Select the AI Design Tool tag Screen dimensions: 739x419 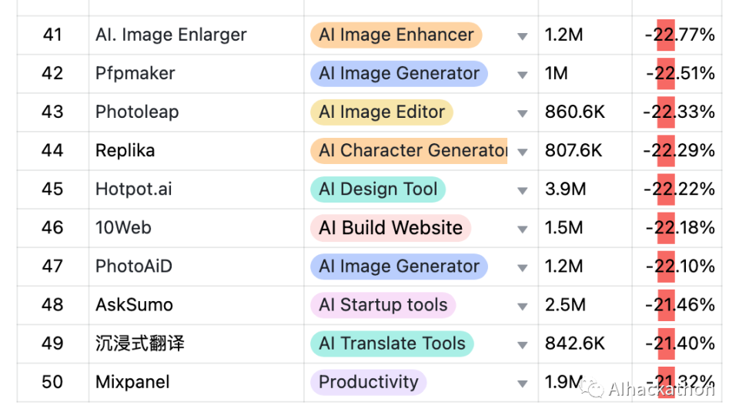pos(377,189)
